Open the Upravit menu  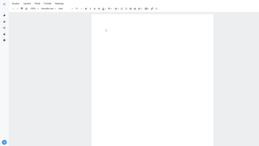pyautogui.click(x=27, y=4)
